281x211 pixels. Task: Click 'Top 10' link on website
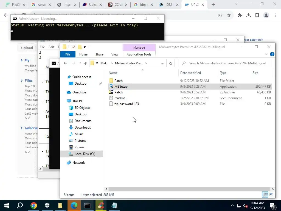[x=30, y=86]
